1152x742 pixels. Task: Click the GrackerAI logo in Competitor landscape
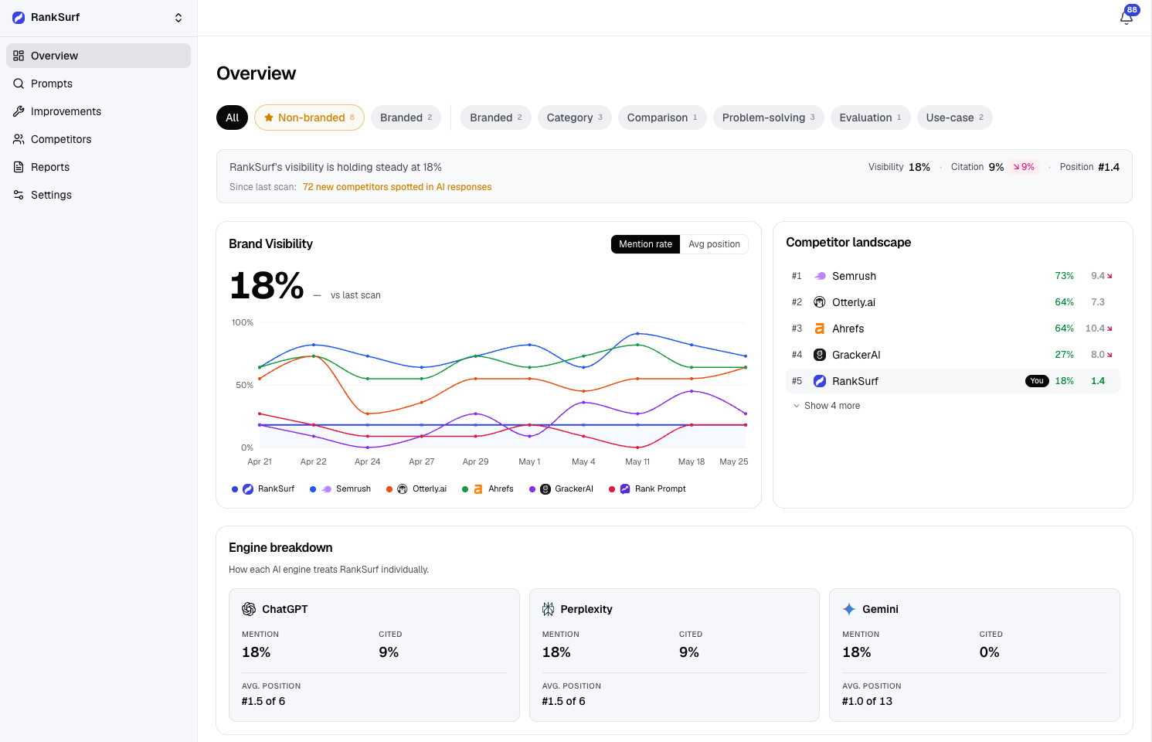tap(820, 355)
